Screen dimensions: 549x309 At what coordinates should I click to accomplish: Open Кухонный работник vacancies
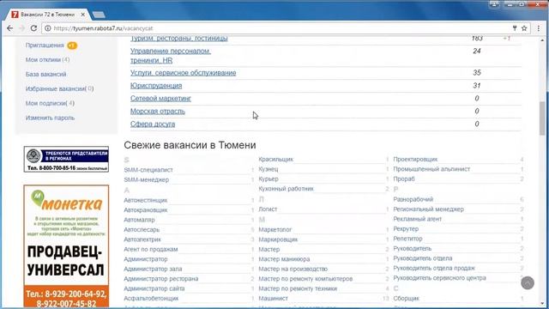coord(286,189)
